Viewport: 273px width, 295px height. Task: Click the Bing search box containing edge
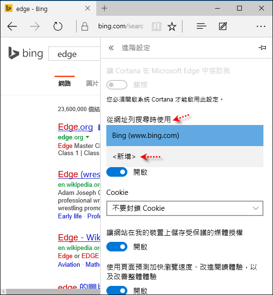[x=74, y=54]
